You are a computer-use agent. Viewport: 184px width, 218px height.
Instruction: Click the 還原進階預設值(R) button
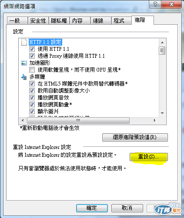point(135,137)
